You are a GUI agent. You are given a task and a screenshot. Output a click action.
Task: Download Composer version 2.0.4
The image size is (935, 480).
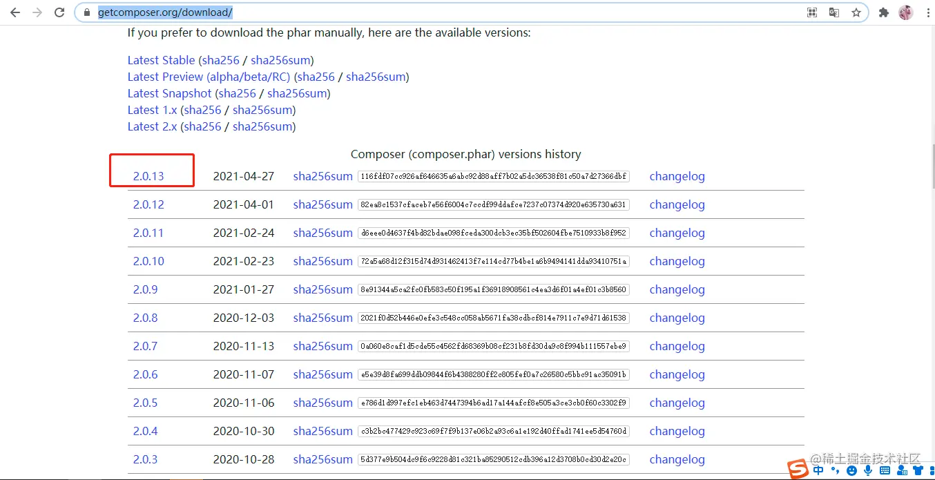tap(145, 431)
